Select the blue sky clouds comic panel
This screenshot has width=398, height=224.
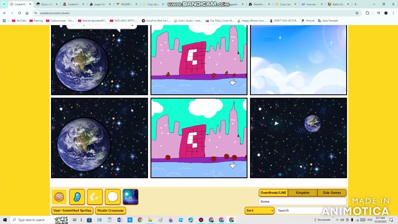(x=298, y=60)
